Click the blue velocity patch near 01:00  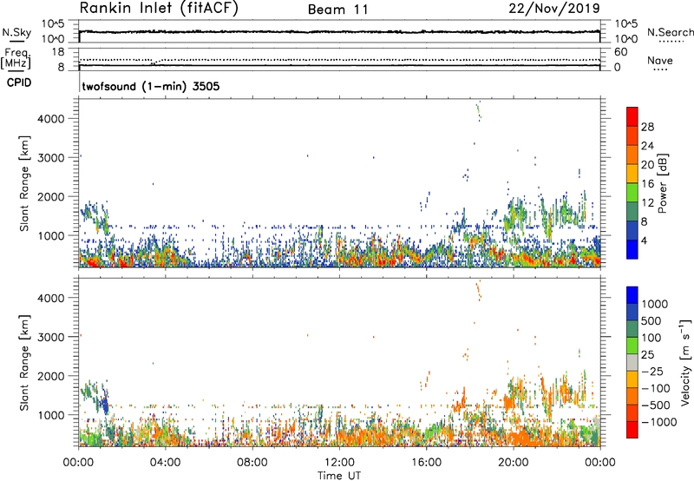tap(105, 404)
